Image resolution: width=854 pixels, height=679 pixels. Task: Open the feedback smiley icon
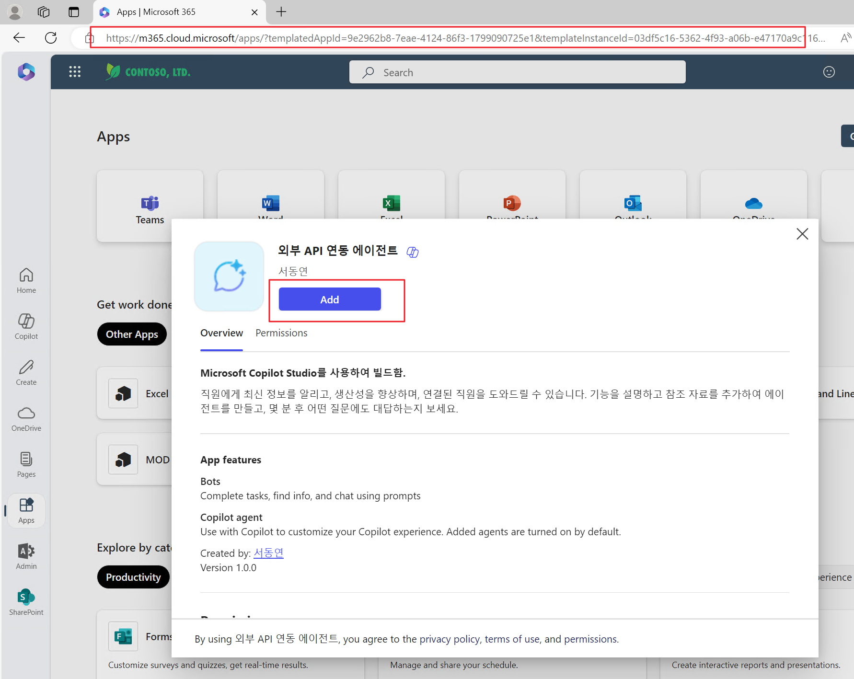coord(829,72)
